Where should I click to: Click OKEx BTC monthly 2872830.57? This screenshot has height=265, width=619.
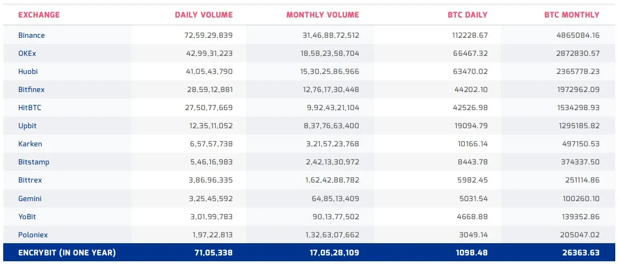tap(578, 53)
